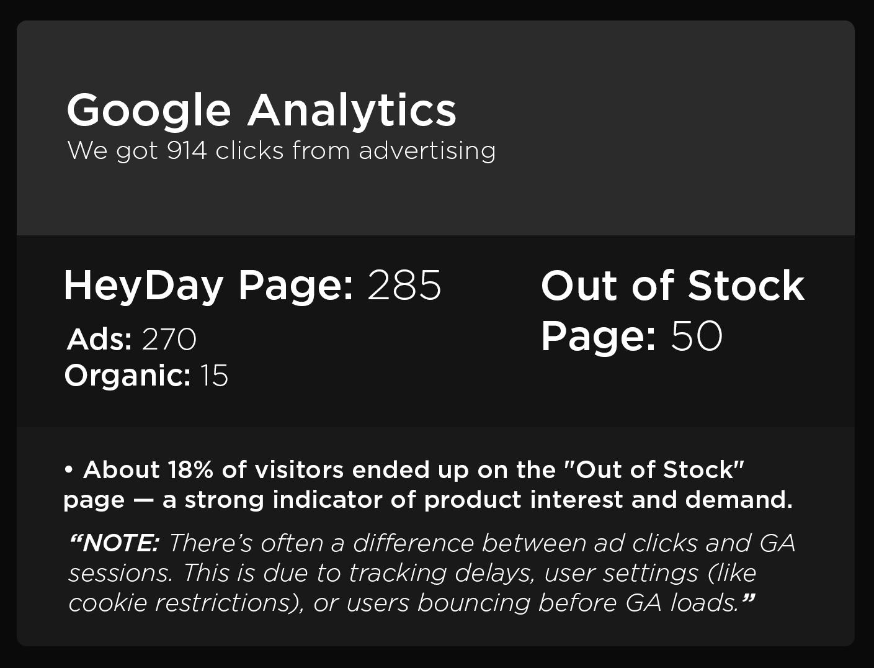Viewport: 874px width, 668px height.
Task: Select the Out of Stock value 50
Action: coord(697,336)
